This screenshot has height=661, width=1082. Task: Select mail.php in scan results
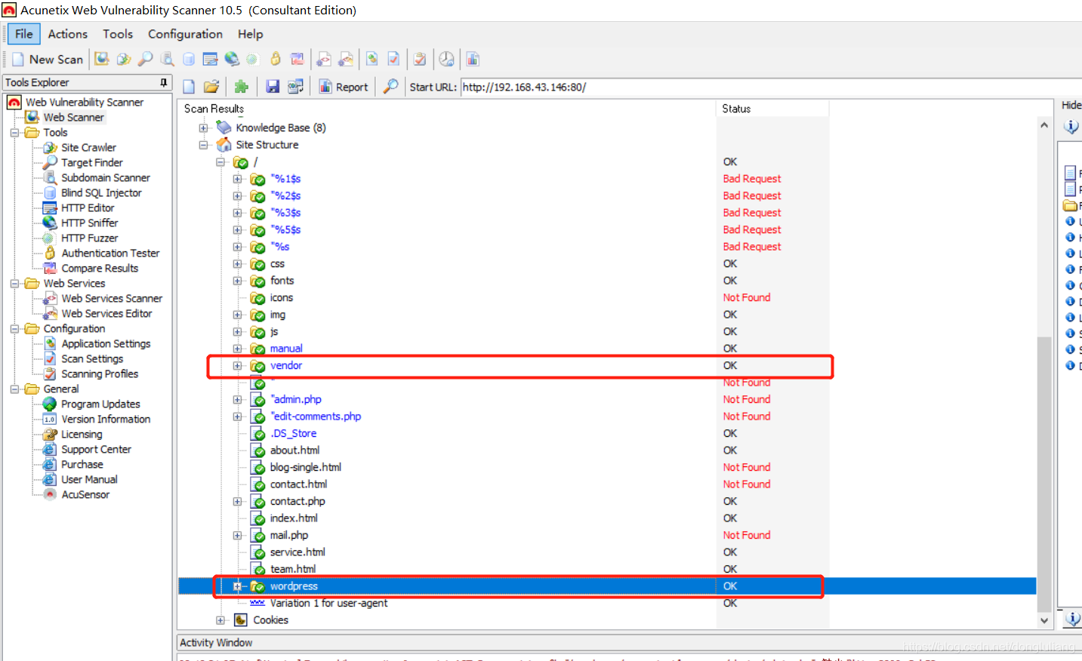[x=289, y=536]
